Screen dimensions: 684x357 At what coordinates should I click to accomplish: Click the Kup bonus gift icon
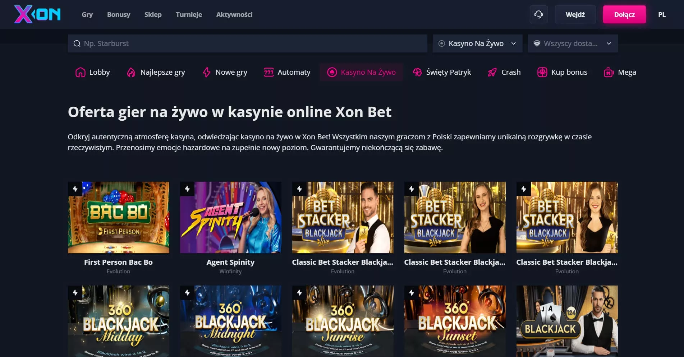click(x=542, y=72)
